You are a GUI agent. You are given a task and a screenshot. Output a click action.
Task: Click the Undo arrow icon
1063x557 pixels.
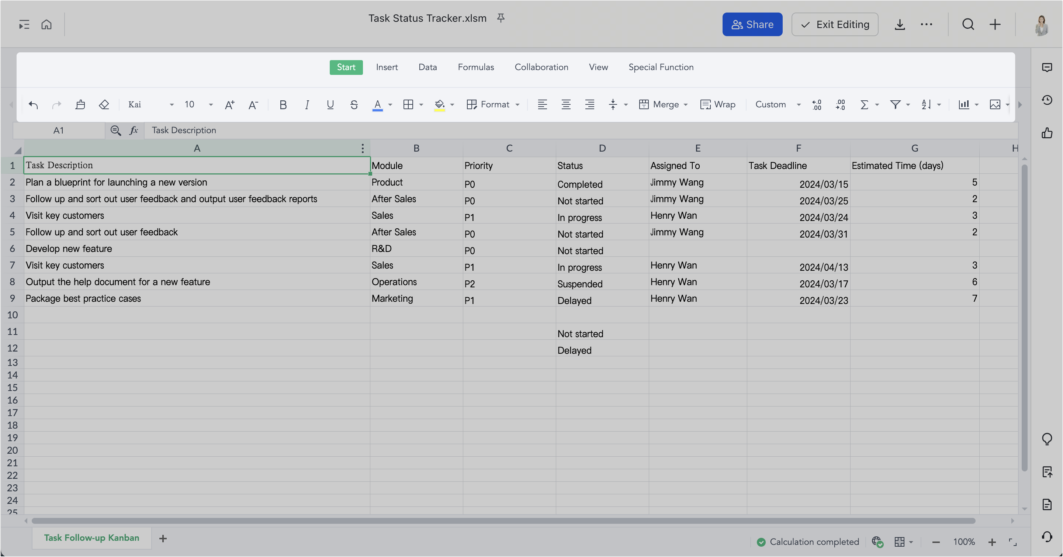pyautogui.click(x=34, y=105)
